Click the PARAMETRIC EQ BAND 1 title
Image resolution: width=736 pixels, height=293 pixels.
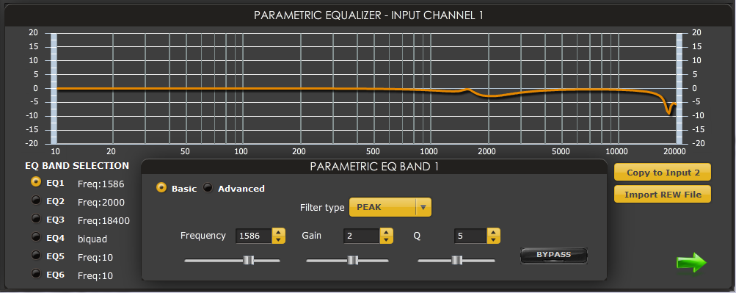pos(374,167)
